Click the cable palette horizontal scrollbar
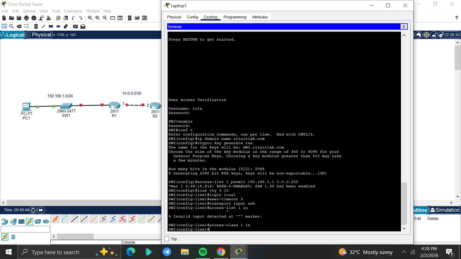Viewport: 461px width, 259px height. tap(75, 236)
